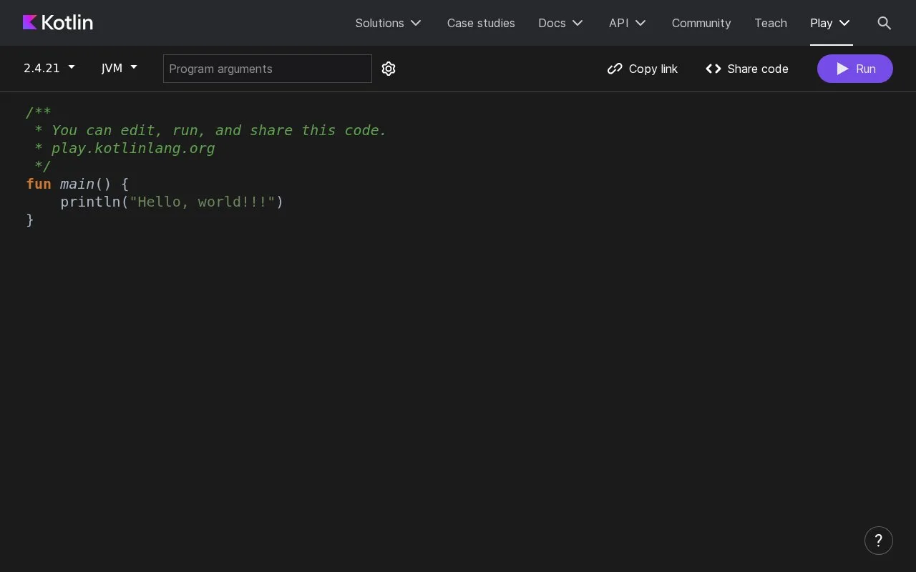
Task: Open the Kotlin version 2.4.21 dropdown
Action: click(49, 68)
